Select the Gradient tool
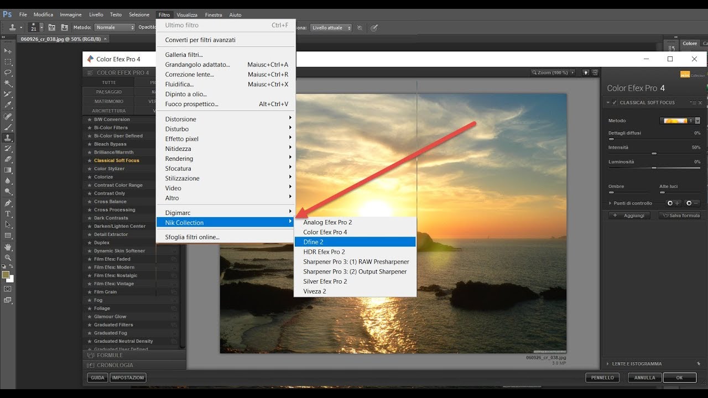This screenshot has width=708, height=398. 8,170
